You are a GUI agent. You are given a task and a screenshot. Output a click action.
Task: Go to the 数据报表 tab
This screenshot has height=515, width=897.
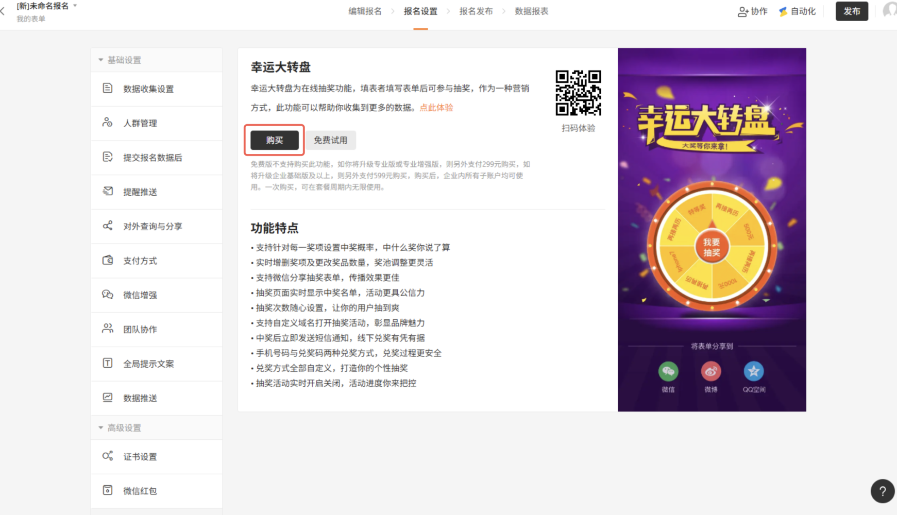tap(531, 11)
